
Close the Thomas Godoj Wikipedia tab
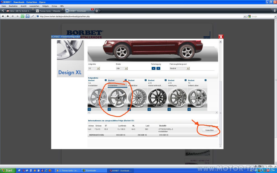click(x=63, y=9)
